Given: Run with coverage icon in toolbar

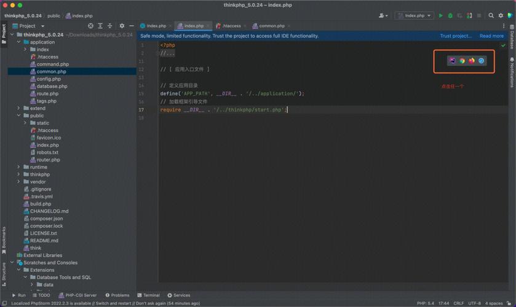Looking at the screenshot, I should coord(460,15).
